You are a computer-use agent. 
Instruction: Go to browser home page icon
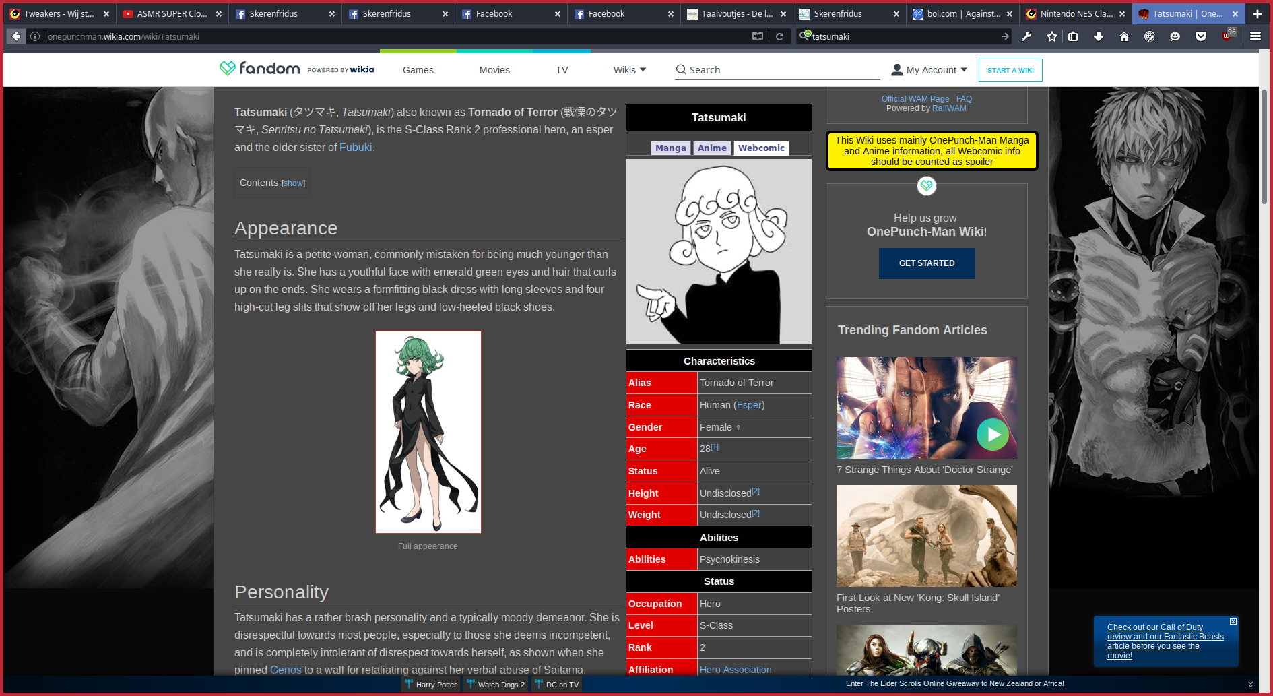coord(1124,36)
